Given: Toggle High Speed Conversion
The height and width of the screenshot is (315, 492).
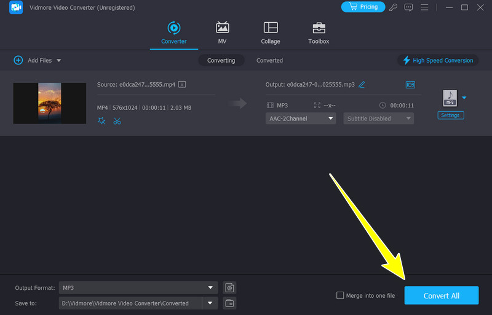Looking at the screenshot, I should point(438,60).
